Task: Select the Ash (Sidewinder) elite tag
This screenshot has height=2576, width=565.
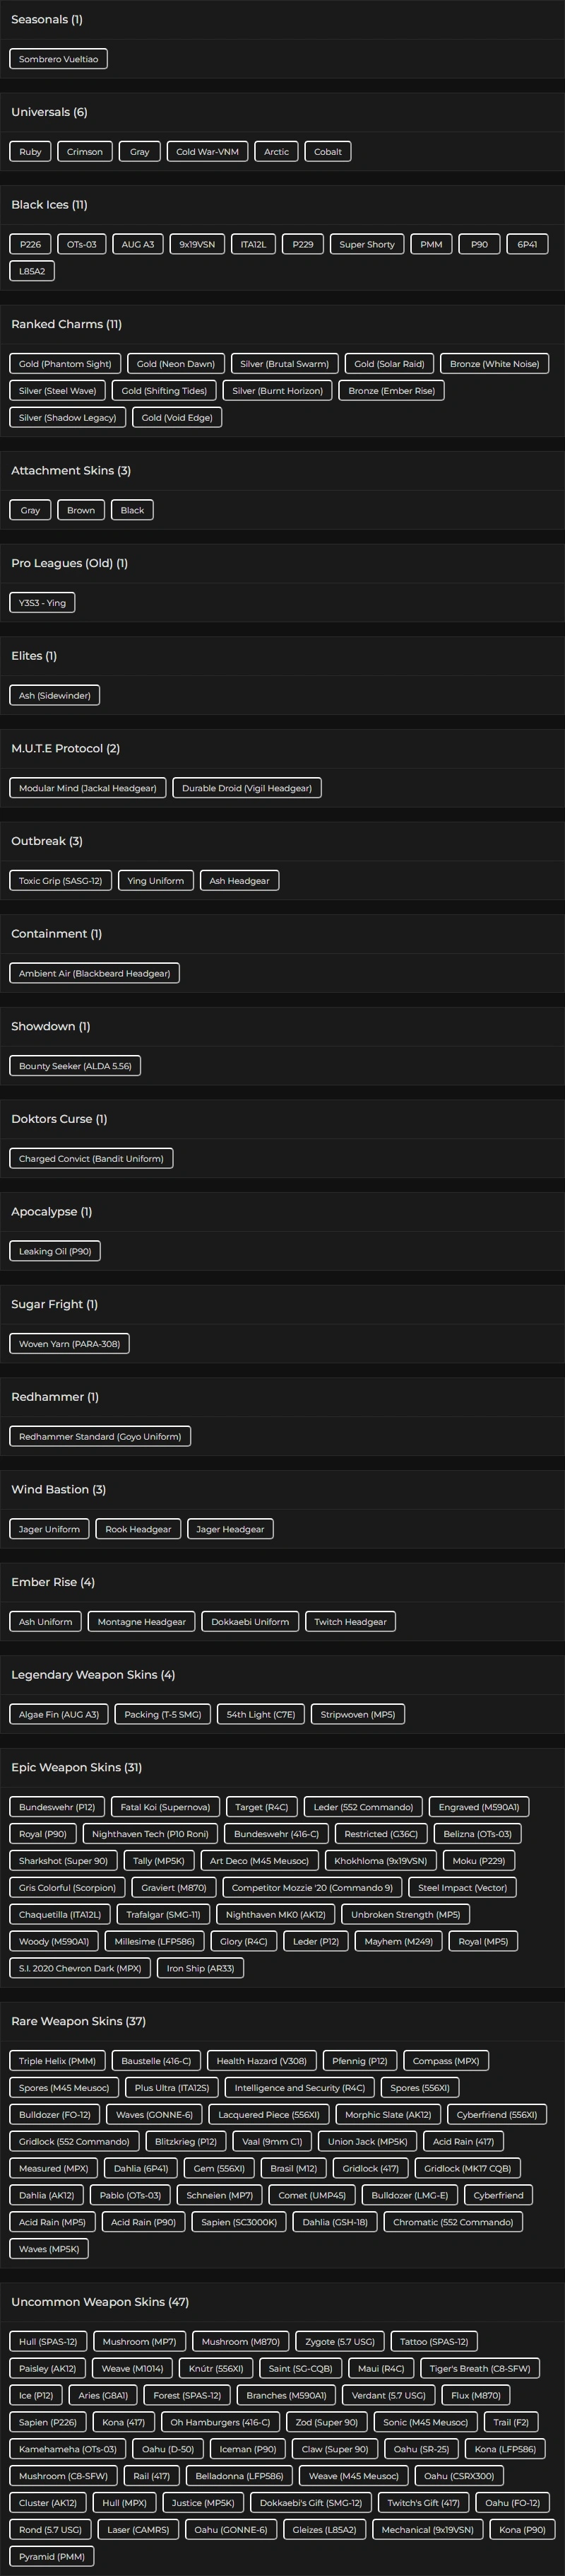Action: pos(54,695)
